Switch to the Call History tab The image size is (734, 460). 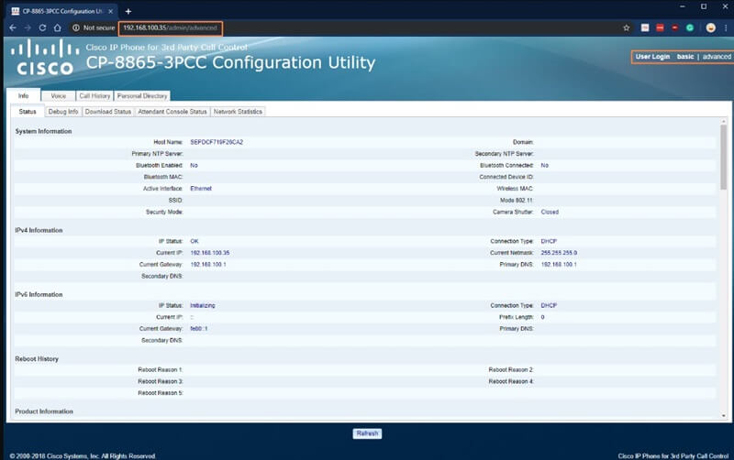coord(95,95)
